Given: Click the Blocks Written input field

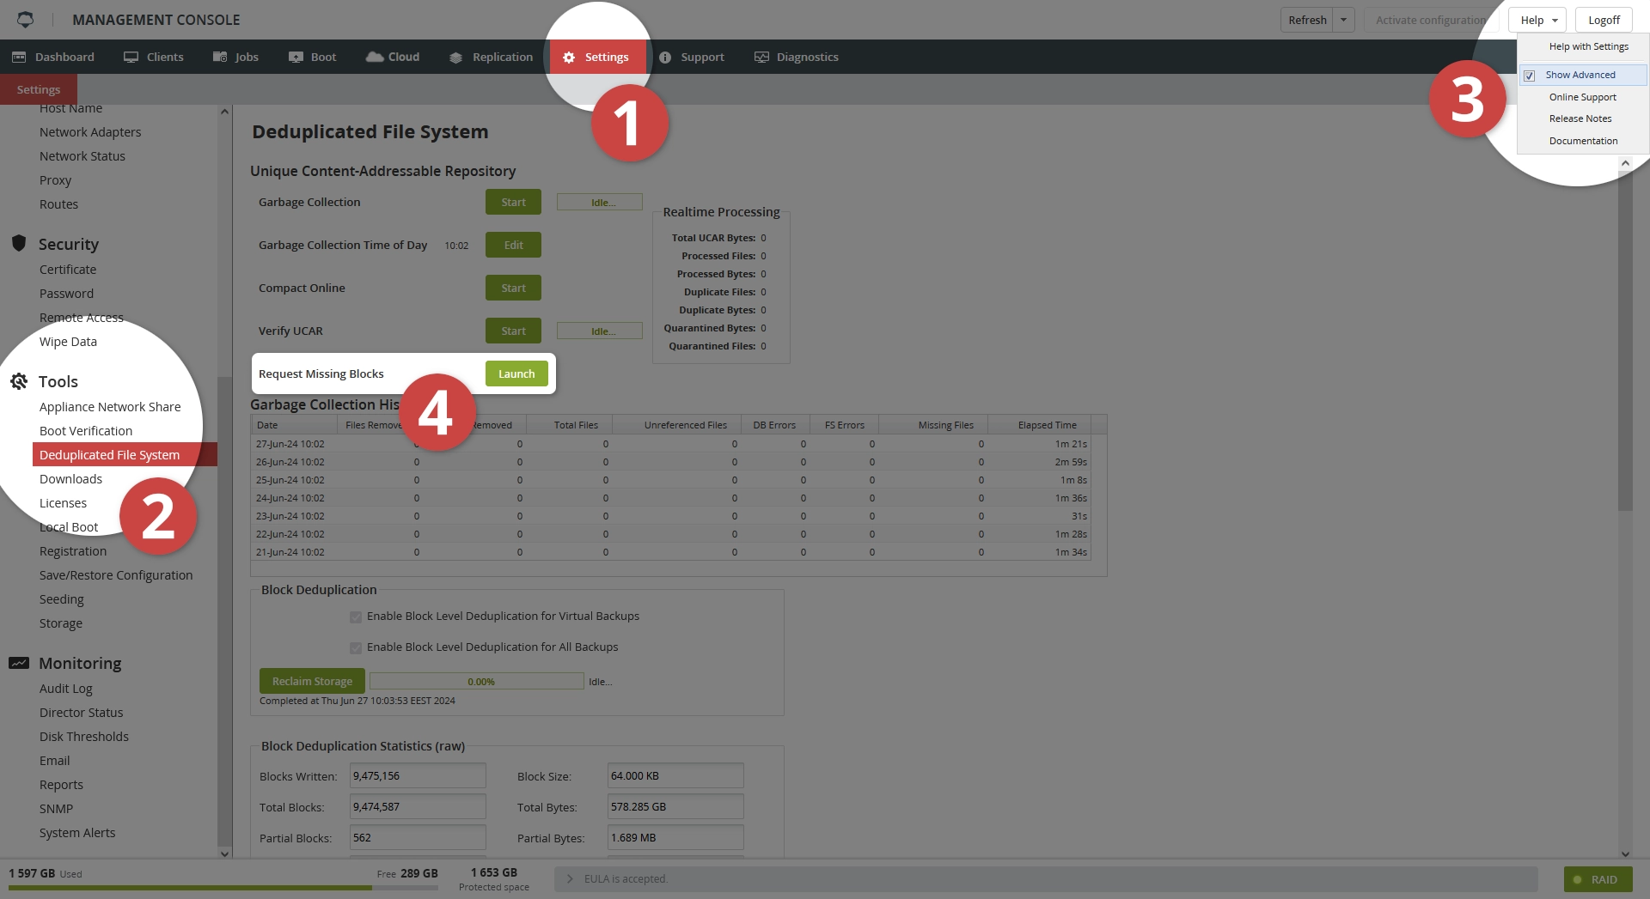Looking at the screenshot, I should click(418, 776).
